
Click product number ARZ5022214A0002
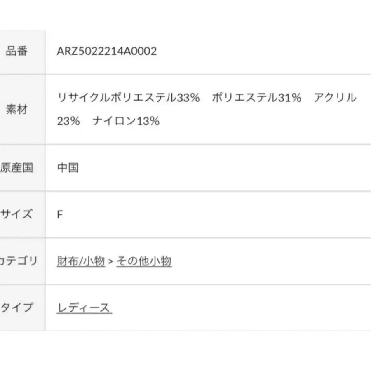(x=107, y=52)
